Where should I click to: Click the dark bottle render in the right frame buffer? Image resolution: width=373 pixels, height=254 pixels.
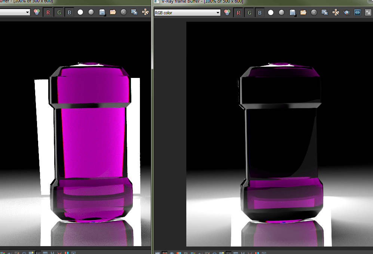[x=281, y=143]
